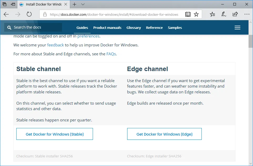Add page to favorites star icon
Image resolution: width=253 pixels, height=166 pixels.
click(196, 14)
